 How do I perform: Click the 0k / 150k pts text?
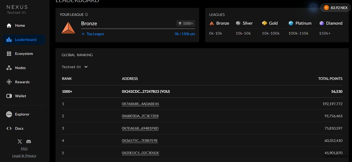pos(185,34)
